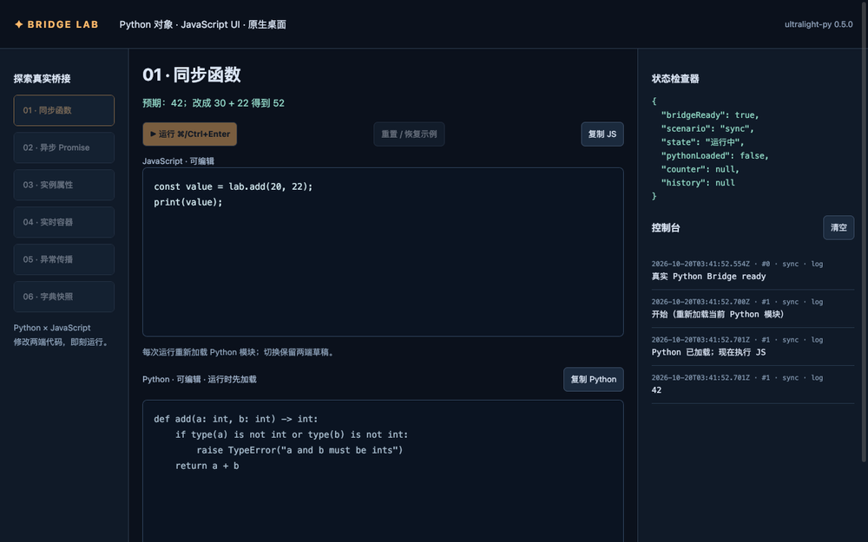Click the console output value 42
Viewport: 868px width, 542px height.
[x=656, y=390]
